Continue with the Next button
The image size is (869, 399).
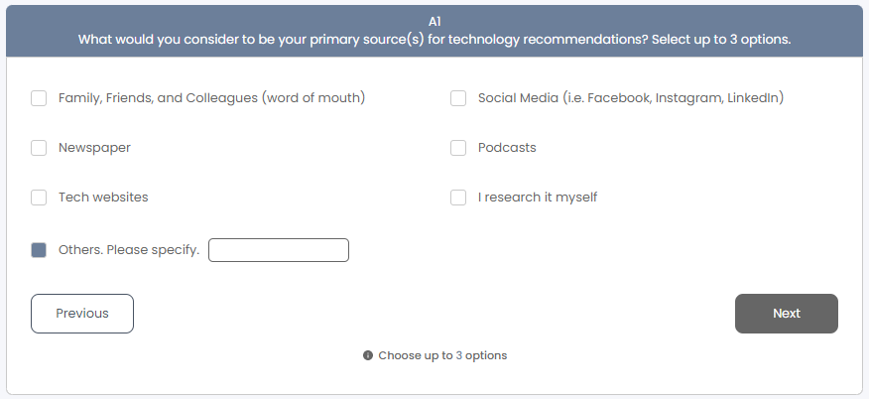click(x=787, y=314)
